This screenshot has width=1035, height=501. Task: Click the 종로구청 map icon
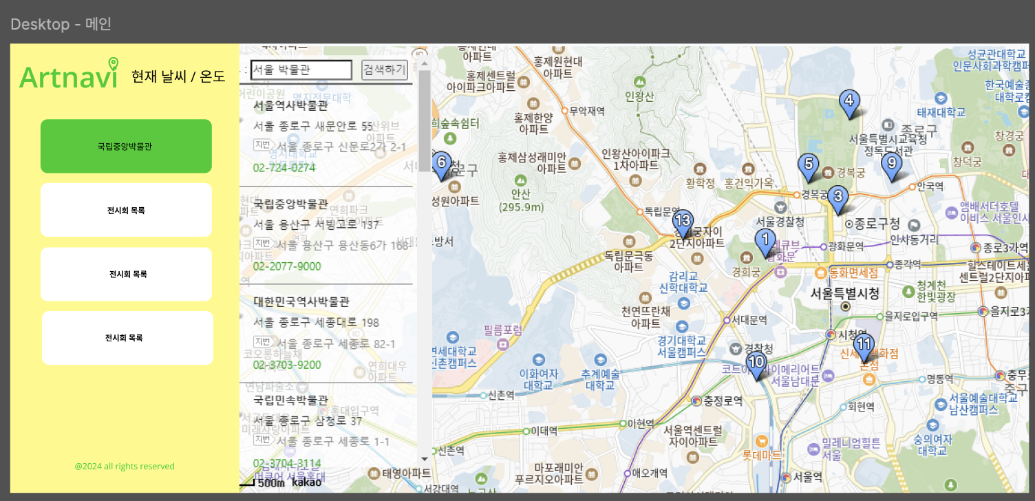click(x=849, y=224)
